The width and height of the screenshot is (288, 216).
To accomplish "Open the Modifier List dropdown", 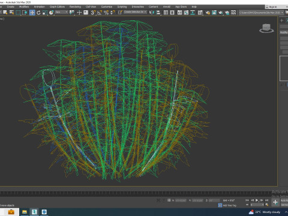I will pyautogui.click(x=284, y=32).
